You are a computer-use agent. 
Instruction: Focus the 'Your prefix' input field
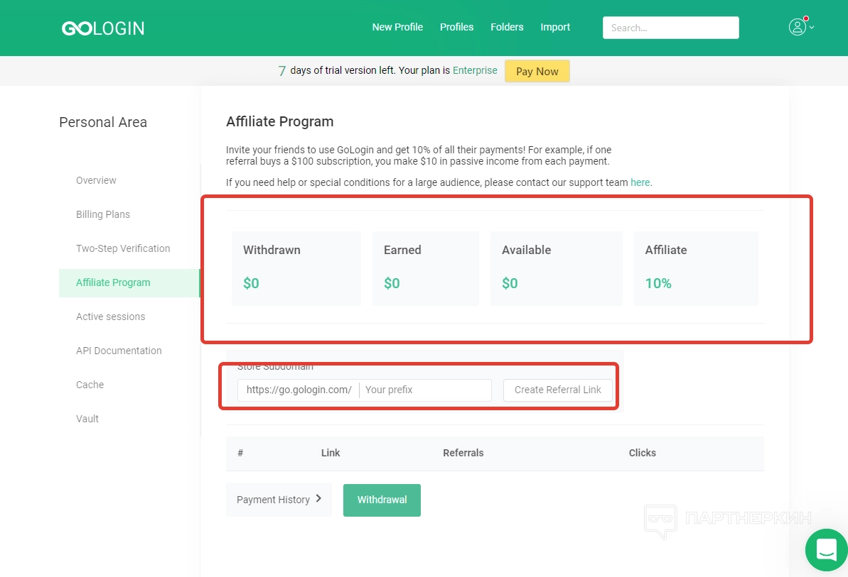[x=425, y=390]
